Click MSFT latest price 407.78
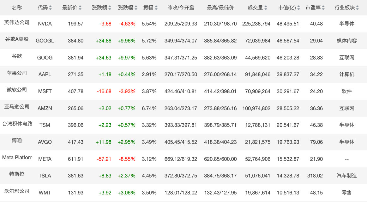Screen dimensions: 367x202 (x=75, y=92)
